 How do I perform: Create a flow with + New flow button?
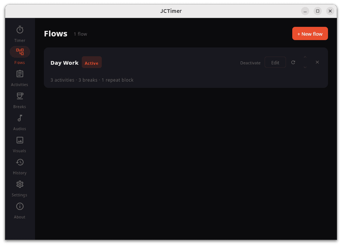310,33
